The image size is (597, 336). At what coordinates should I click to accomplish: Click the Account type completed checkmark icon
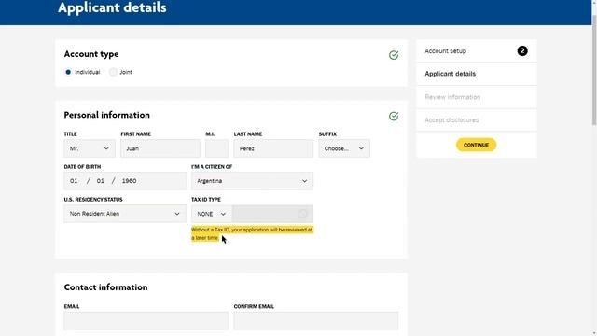[x=394, y=55]
